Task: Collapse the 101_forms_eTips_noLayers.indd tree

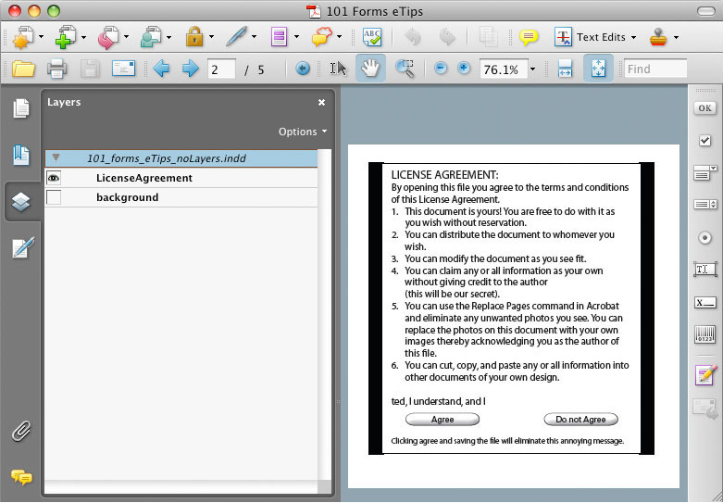Action: coord(56,158)
